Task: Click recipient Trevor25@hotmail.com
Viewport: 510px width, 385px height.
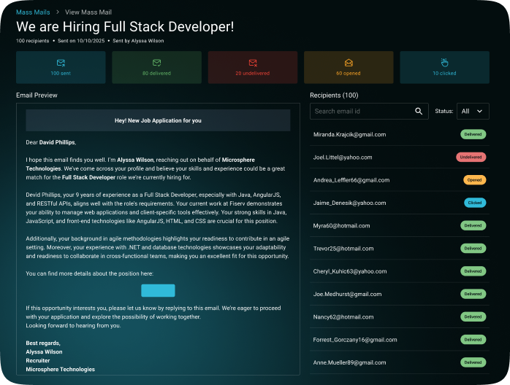Action: pos(343,249)
